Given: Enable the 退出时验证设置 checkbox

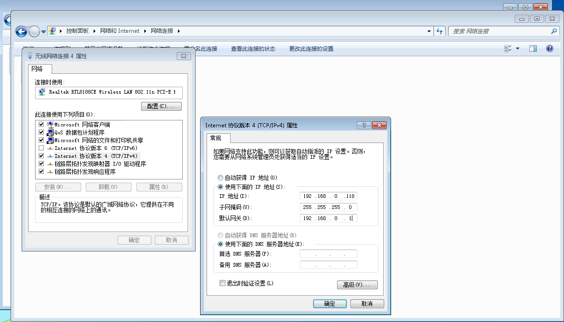Looking at the screenshot, I should (x=223, y=283).
